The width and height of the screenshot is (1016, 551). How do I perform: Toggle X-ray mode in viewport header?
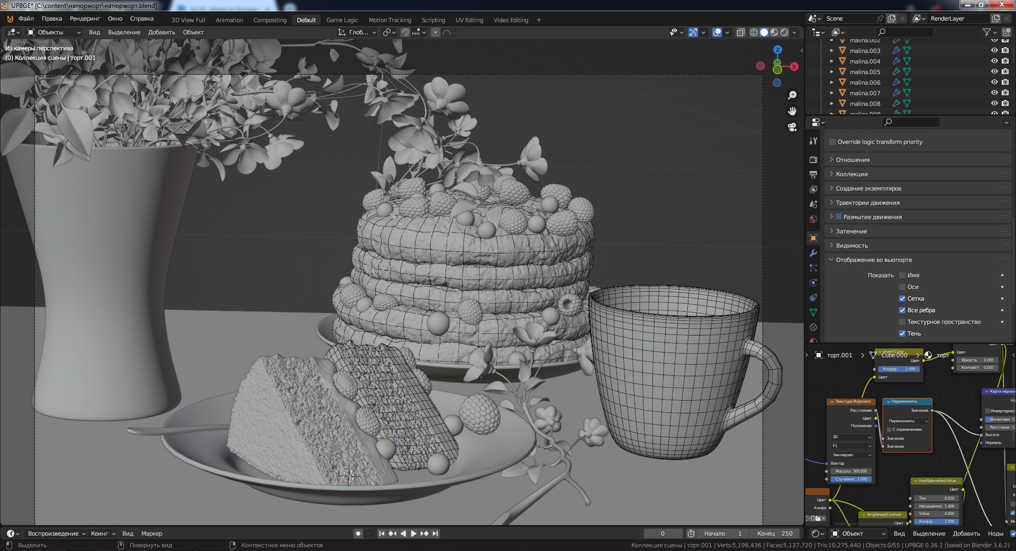740,32
